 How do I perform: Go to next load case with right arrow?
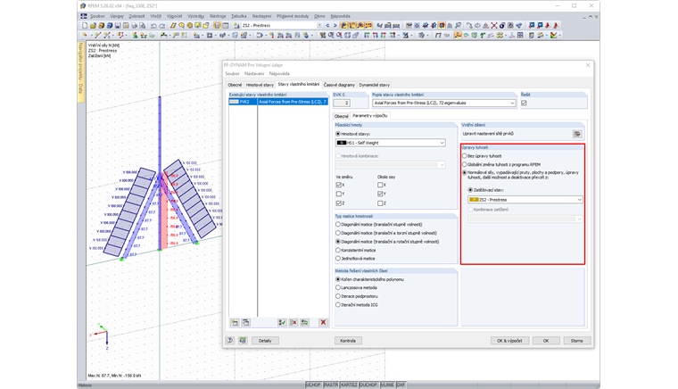(335, 26)
